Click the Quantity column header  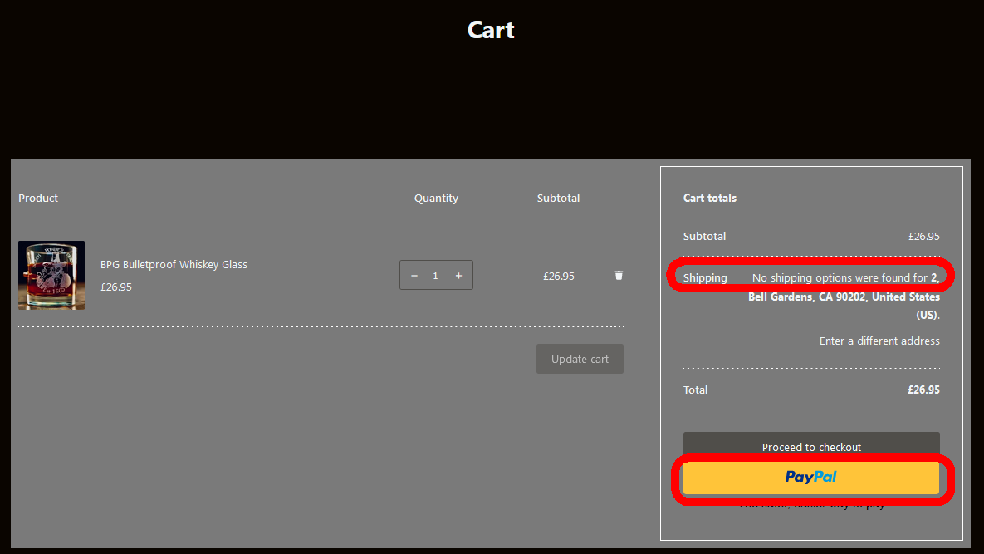pos(436,199)
